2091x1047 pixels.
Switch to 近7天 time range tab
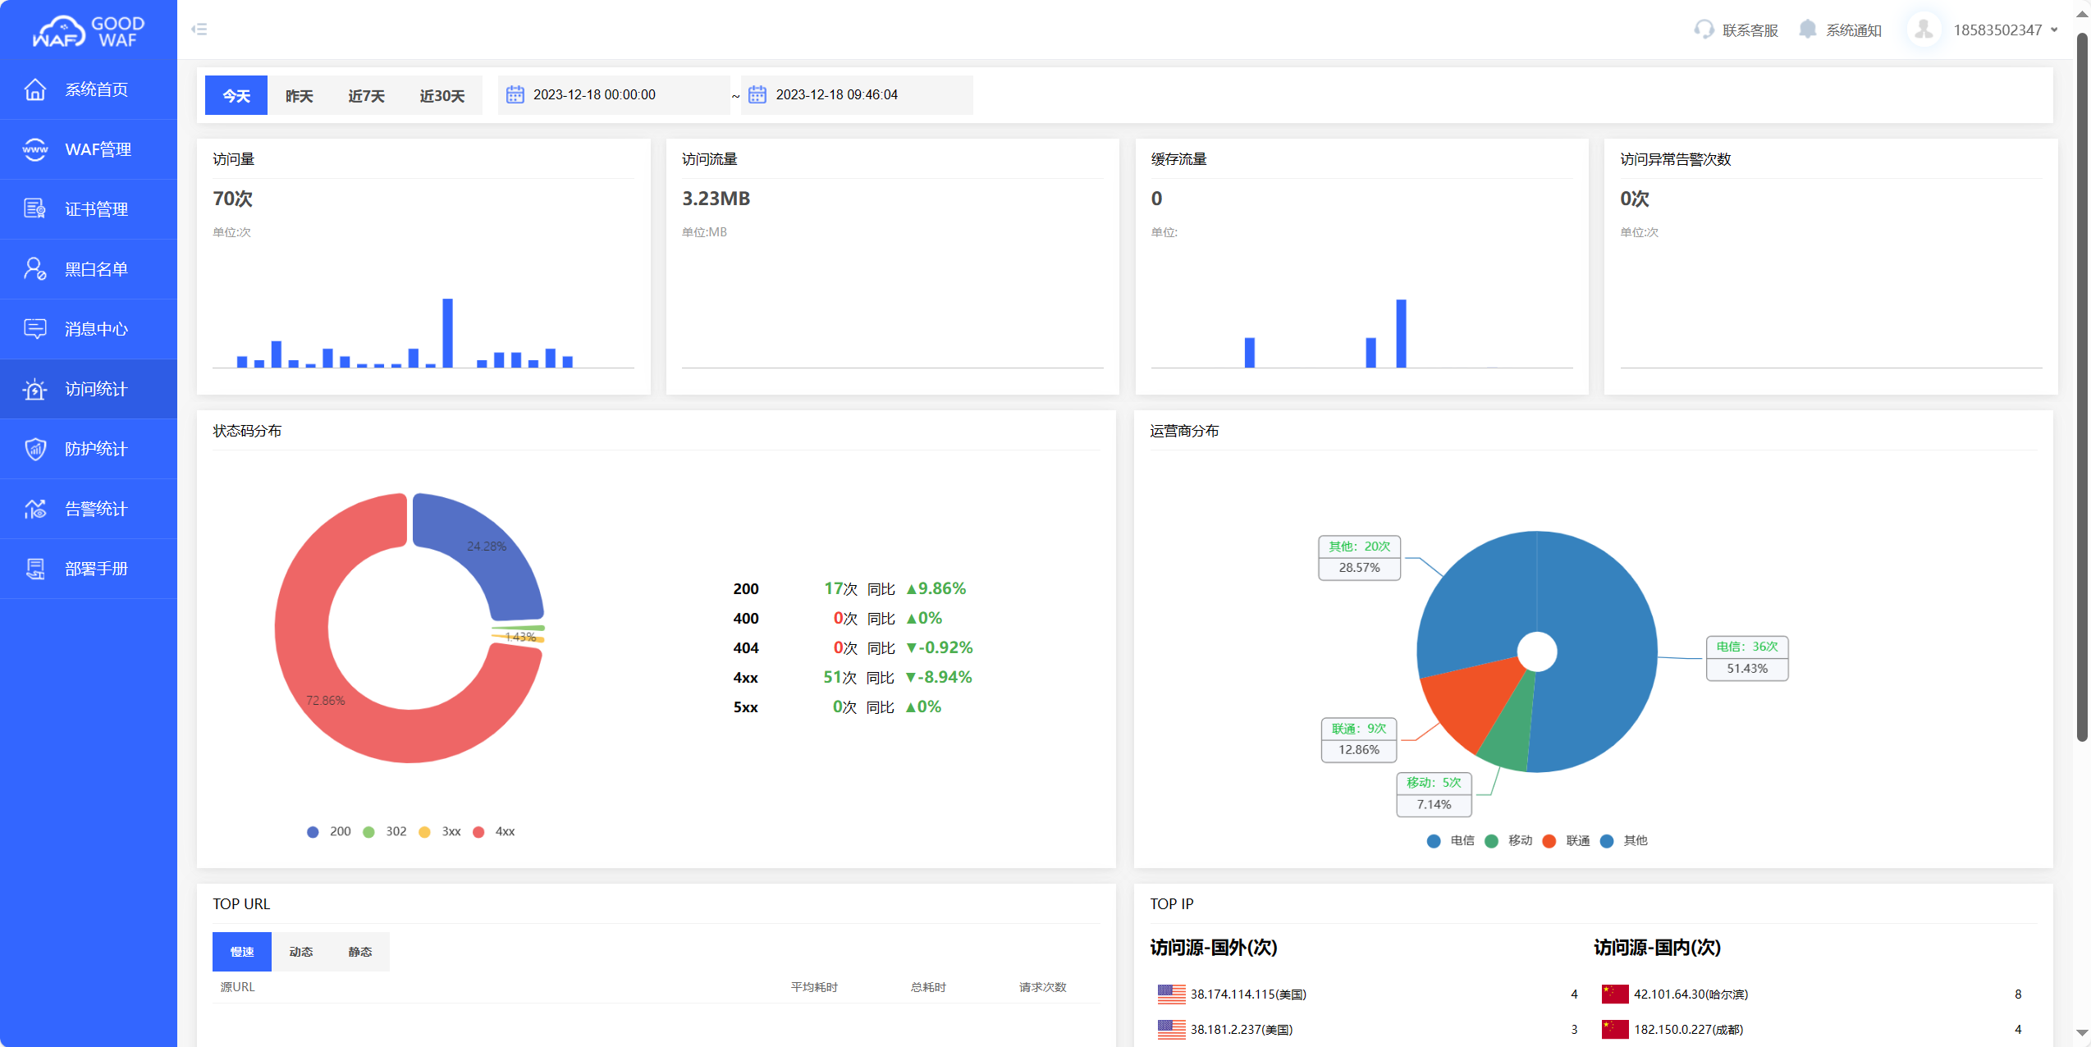pos(366,96)
